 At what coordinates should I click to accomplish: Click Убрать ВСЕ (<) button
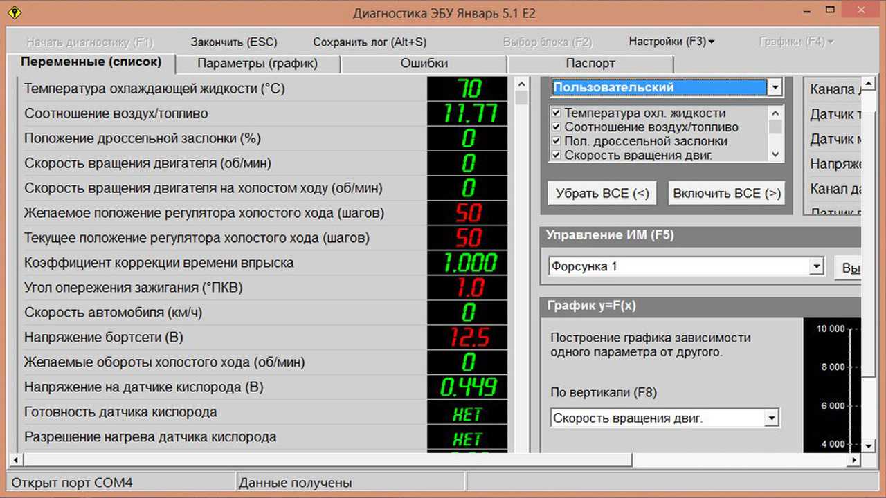pyautogui.click(x=602, y=194)
